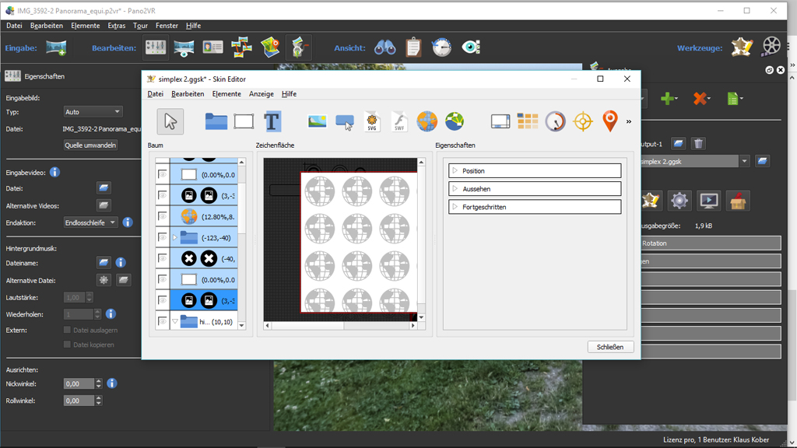Open the Elemente menu in Skin Editor

coord(226,94)
